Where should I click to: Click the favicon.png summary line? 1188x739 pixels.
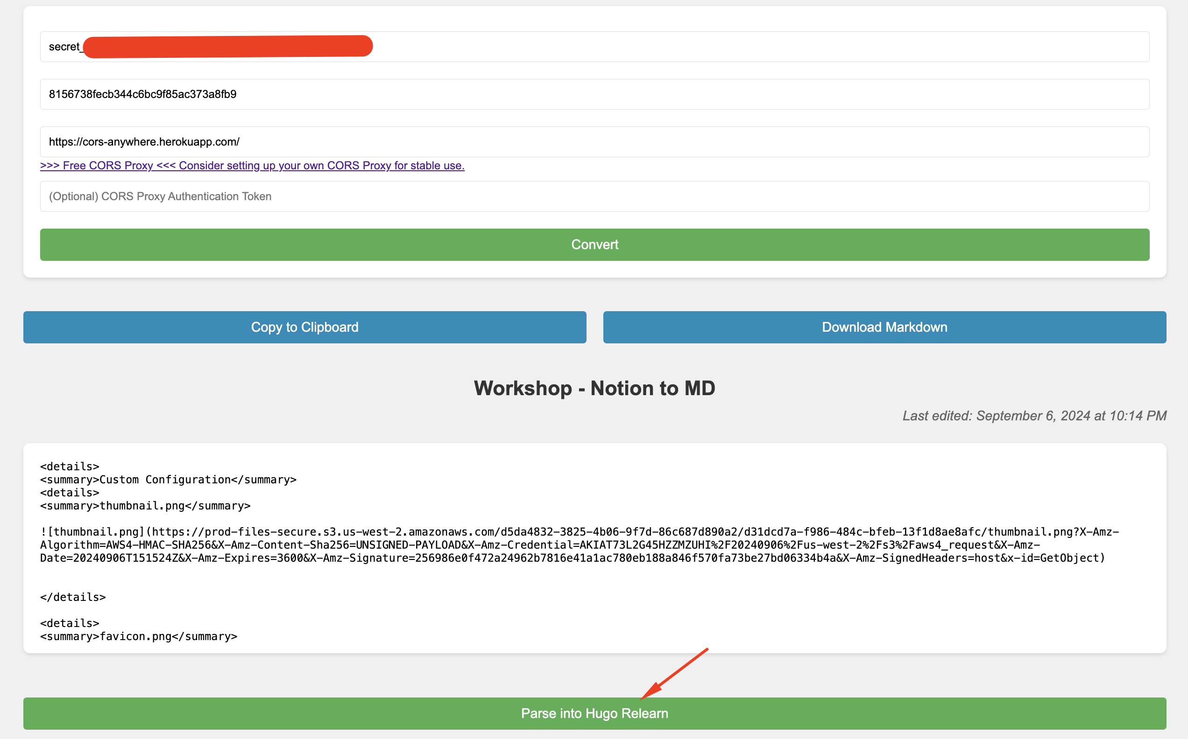pyautogui.click(x=138, y=636)
